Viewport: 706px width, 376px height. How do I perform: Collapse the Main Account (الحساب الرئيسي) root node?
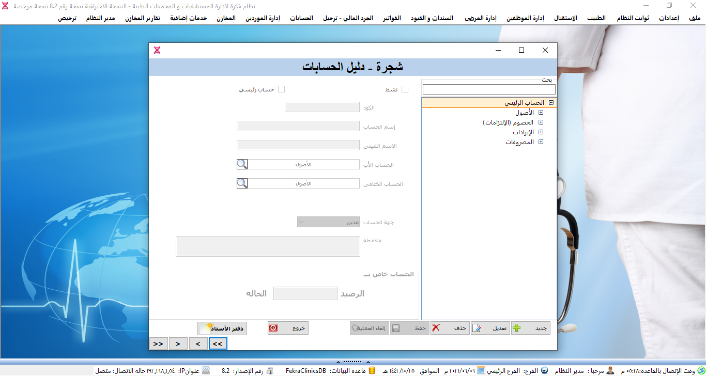point(551,103)
